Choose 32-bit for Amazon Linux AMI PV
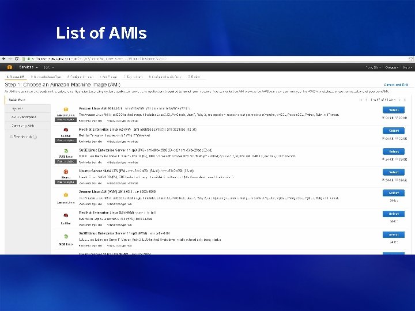The image size is (415, 311). pos(397,117)
